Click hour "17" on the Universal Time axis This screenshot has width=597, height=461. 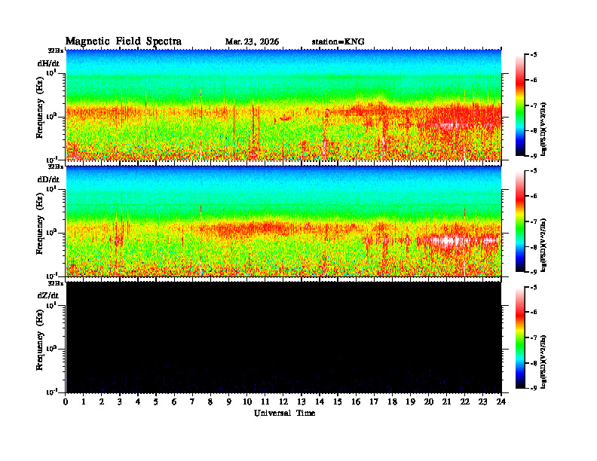(374, 402)
